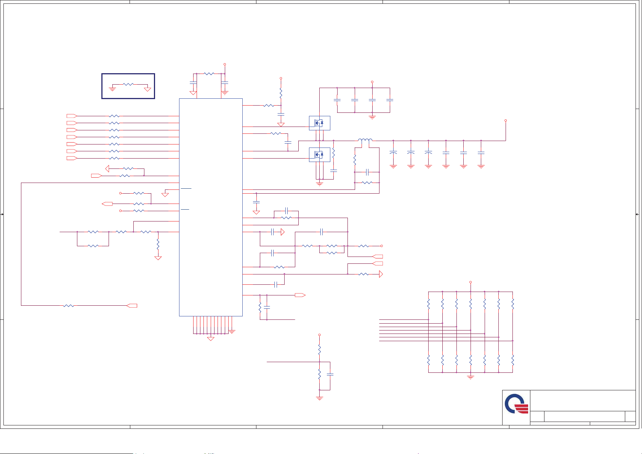This screenshot has height=454, width=642.
Task: Click the power node at the output rail's right end
Action: coord(506,120)
